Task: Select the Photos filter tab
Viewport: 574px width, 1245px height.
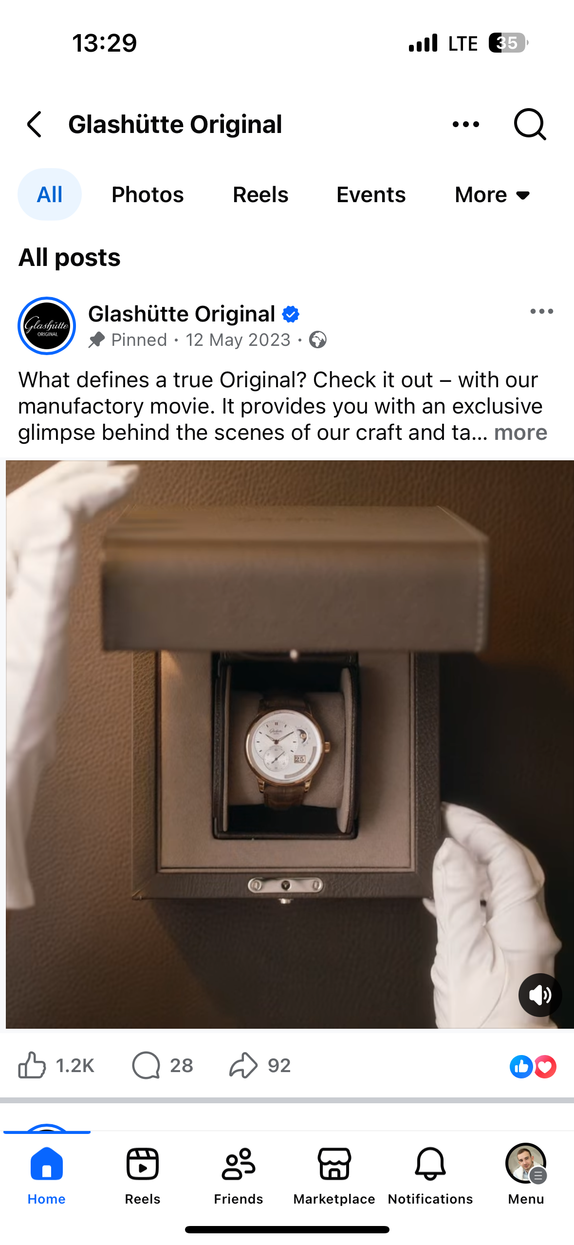Action: [148, 195]
